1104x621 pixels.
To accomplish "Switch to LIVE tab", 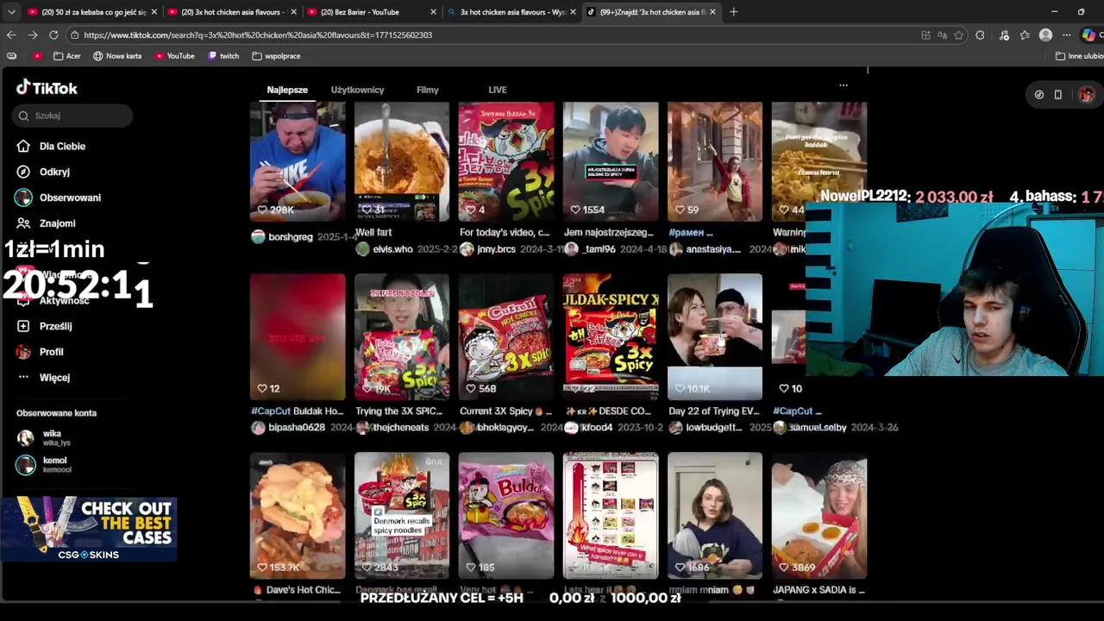I will [x=498, y=90].
